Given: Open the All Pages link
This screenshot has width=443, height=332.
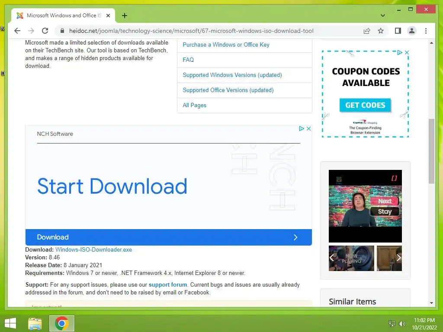Looking at the screenshot, I should click(194, 105).
